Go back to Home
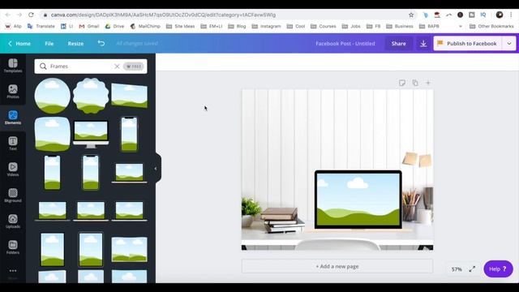Screen dimensions: 519x292 (x=19, y=43)
